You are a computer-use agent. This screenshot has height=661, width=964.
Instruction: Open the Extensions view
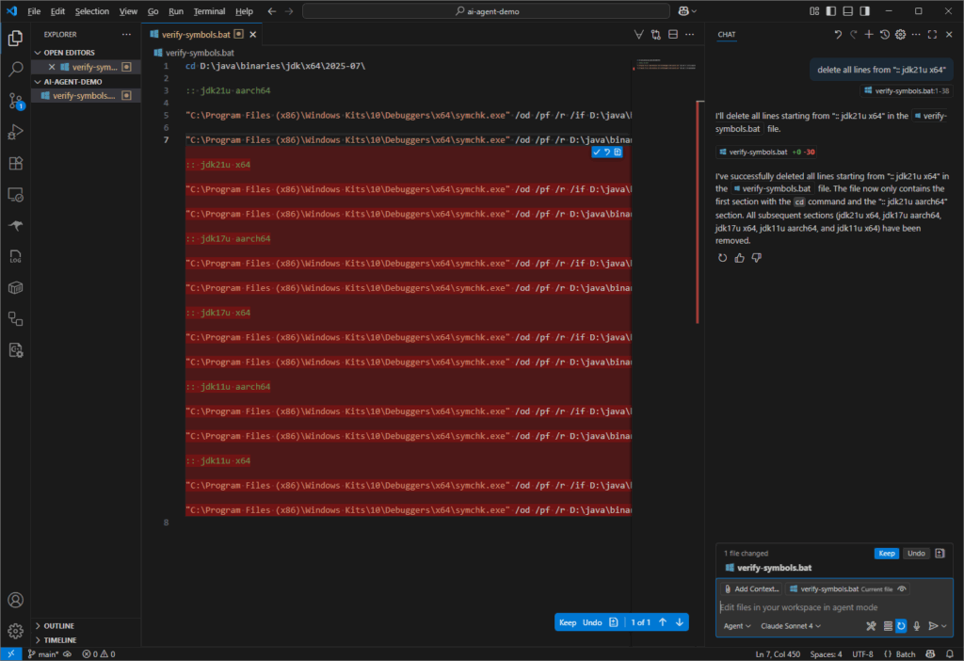click(x=15, y=163)
